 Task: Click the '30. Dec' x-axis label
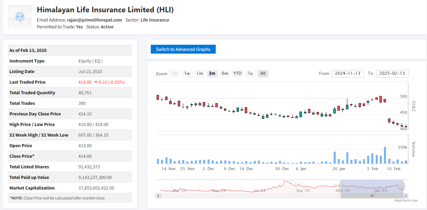click(x=282, y=169)
